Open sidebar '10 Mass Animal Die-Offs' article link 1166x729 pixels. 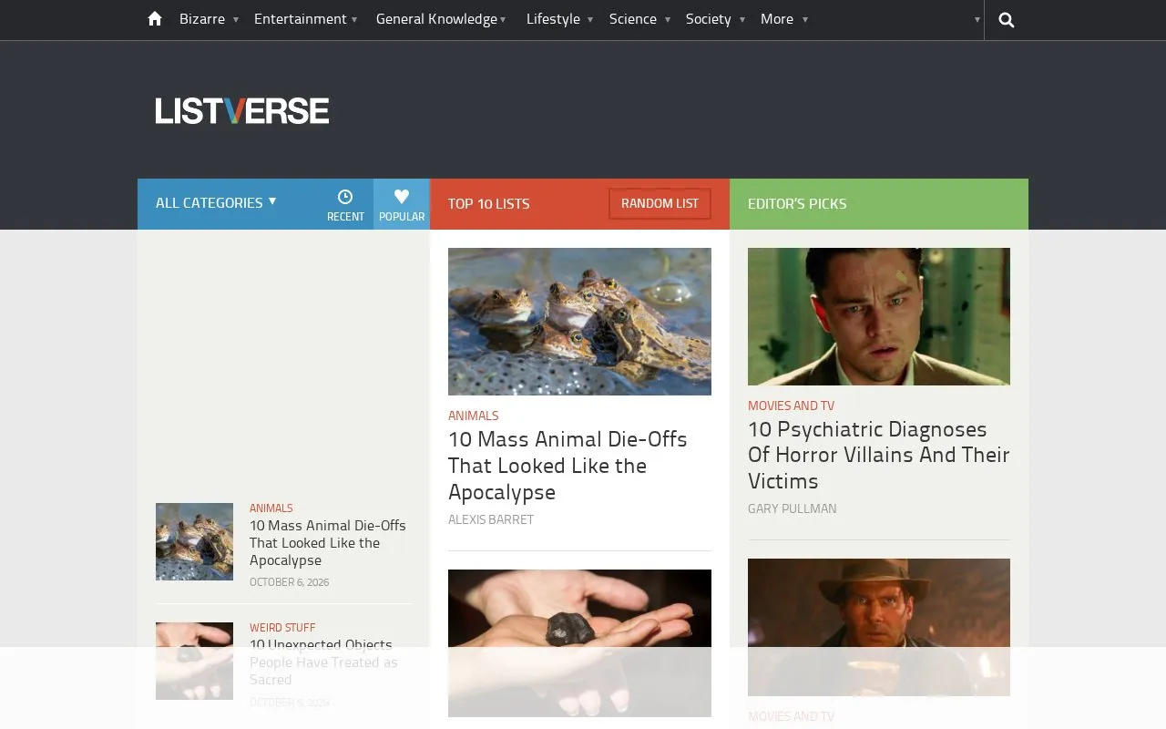tap(328, 543)
